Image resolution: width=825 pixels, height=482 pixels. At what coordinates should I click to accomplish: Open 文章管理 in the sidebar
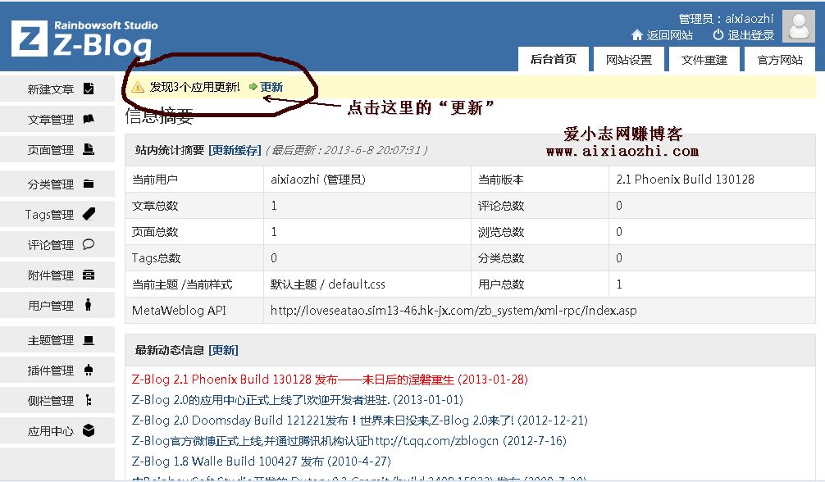(x=57, y=120)
